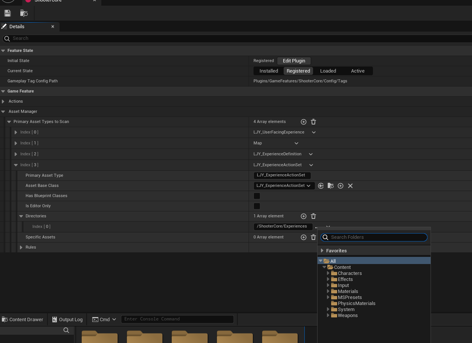
Task: Add element to Primary Asset Types to Scan
Action: 304,122
